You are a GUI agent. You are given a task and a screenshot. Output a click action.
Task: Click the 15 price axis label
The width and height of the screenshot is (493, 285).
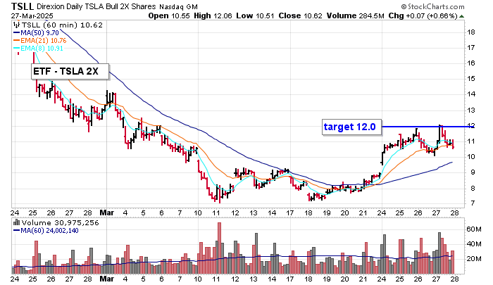471,79
